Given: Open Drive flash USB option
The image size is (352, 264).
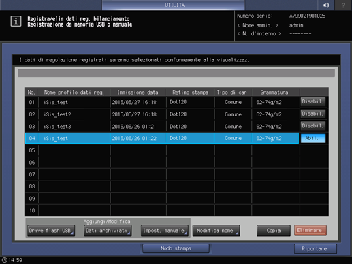Looking at the screenshot, I should (51, 231).
